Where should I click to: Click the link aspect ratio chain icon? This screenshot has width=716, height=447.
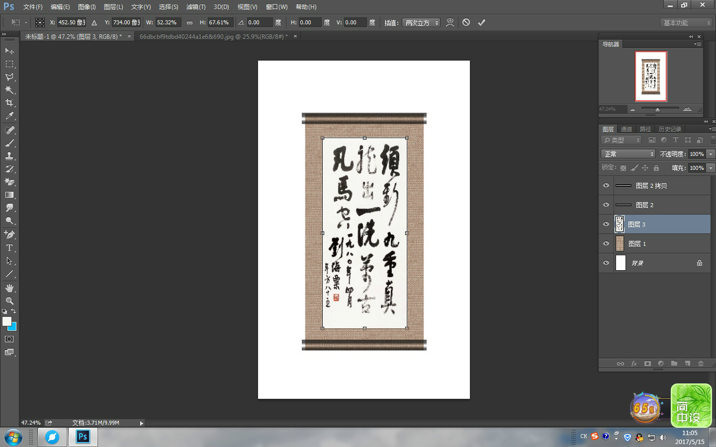point(189,22)
